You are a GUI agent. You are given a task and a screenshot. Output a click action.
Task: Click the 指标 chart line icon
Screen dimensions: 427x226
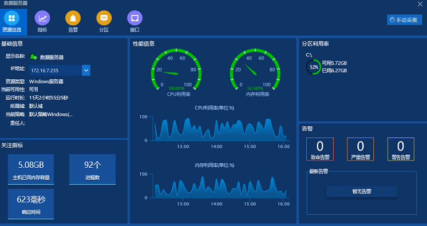pos(42,18)
